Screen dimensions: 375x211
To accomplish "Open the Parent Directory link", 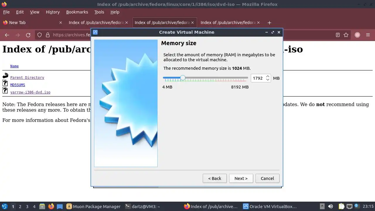I will pos(27,78).
